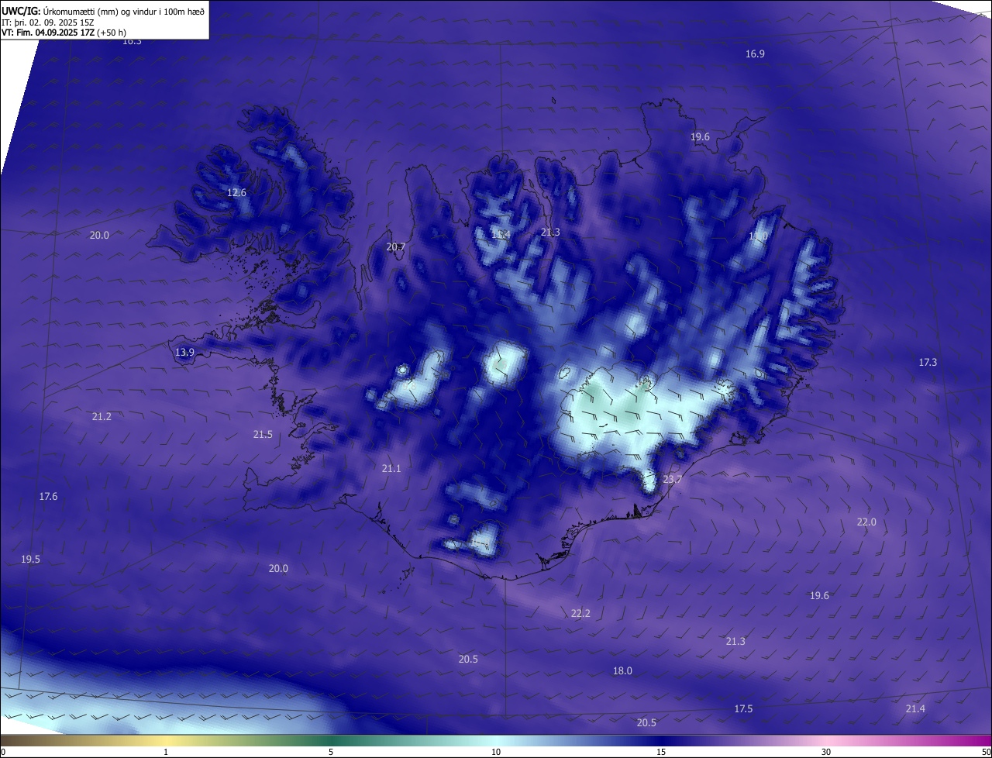Click the 21.5 value on the map
Image resolution: width=992 pixels, height=758 pixels.
pyautogui.click(x=263, y=435)
